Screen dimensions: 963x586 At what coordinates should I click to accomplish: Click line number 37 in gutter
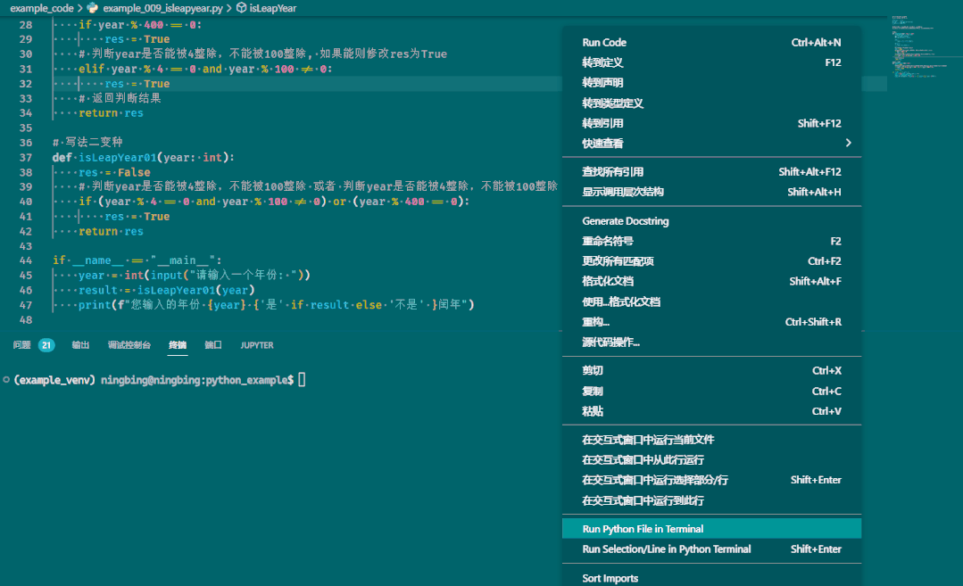(25, 158)
